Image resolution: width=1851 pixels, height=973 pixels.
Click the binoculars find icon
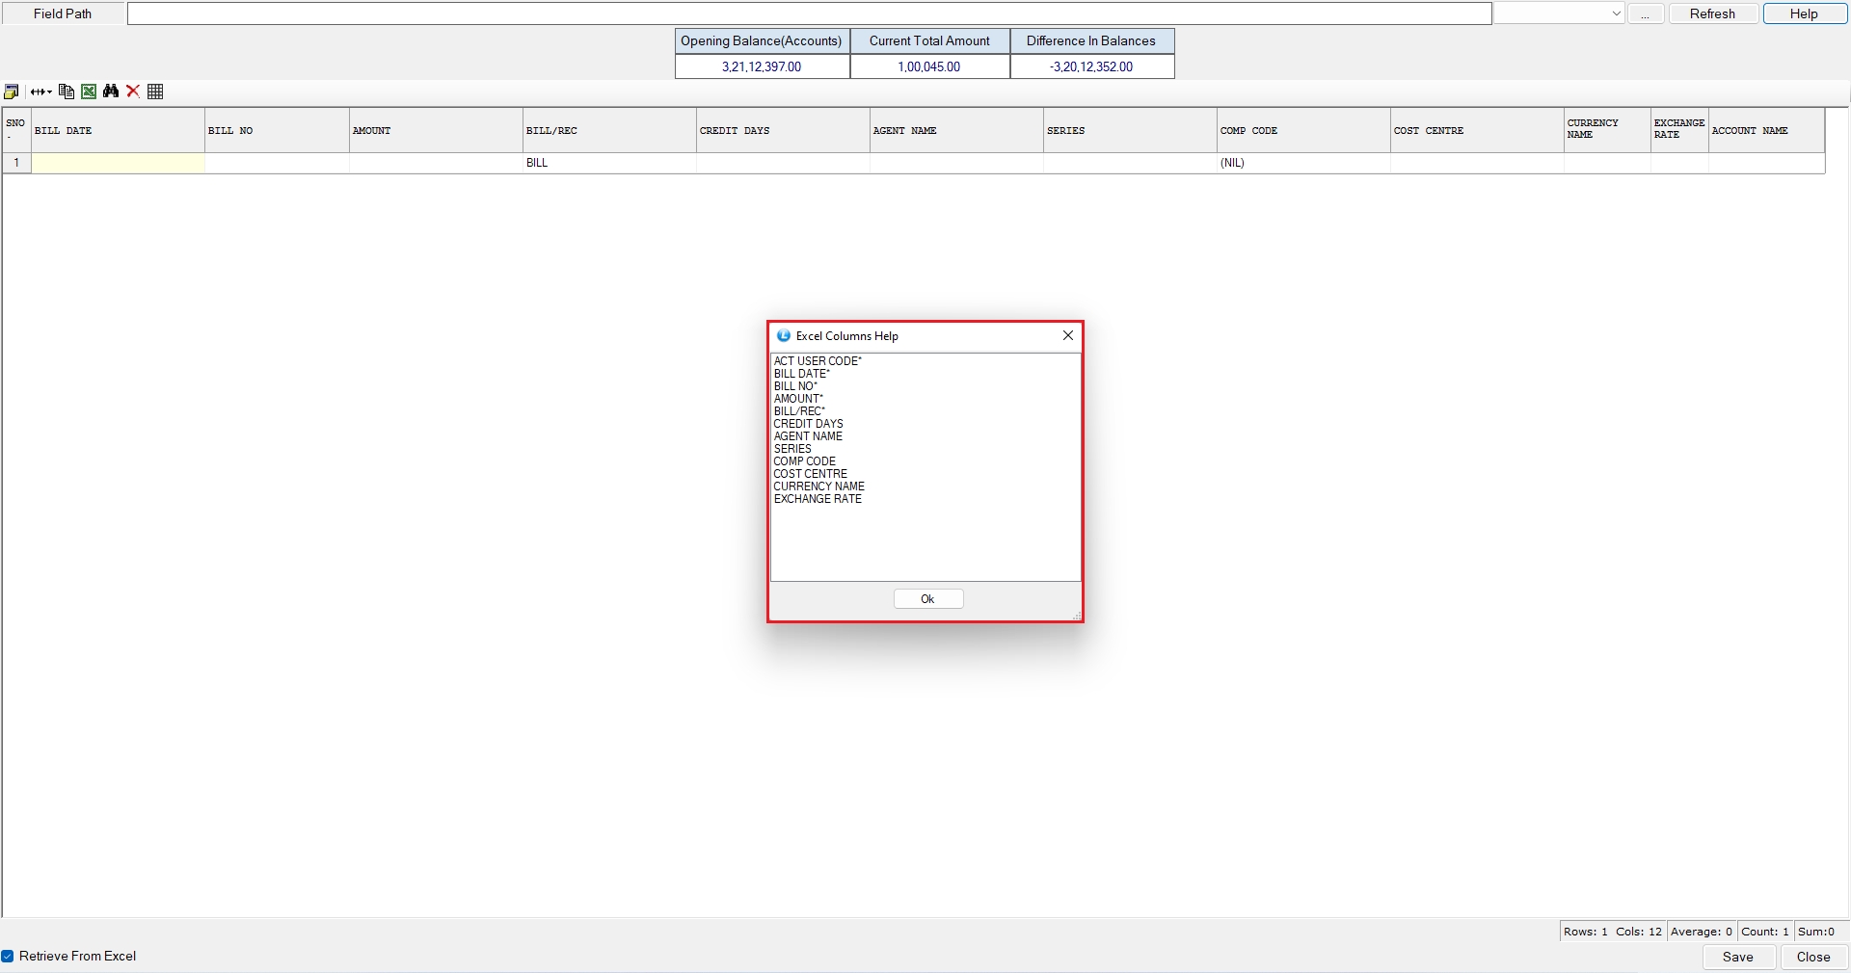point(111,92)
